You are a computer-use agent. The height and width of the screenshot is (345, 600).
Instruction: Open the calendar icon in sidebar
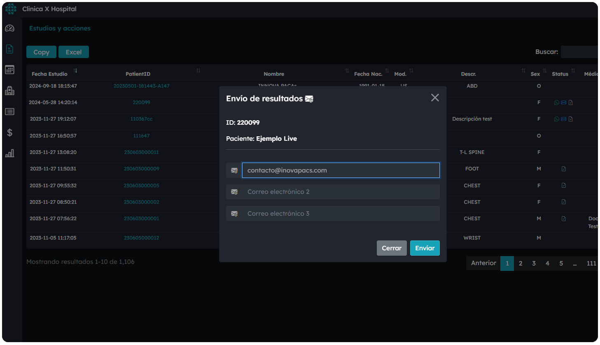coord(9,70)
